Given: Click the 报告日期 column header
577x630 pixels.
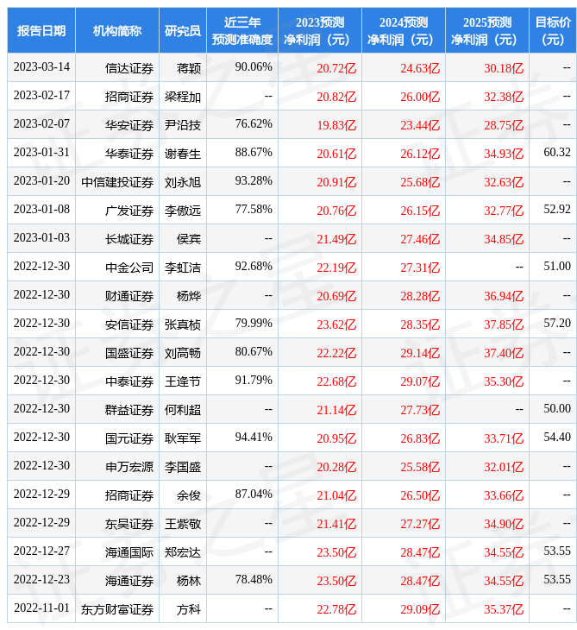Looking at the screenshot, I should [x=41, y=30].
